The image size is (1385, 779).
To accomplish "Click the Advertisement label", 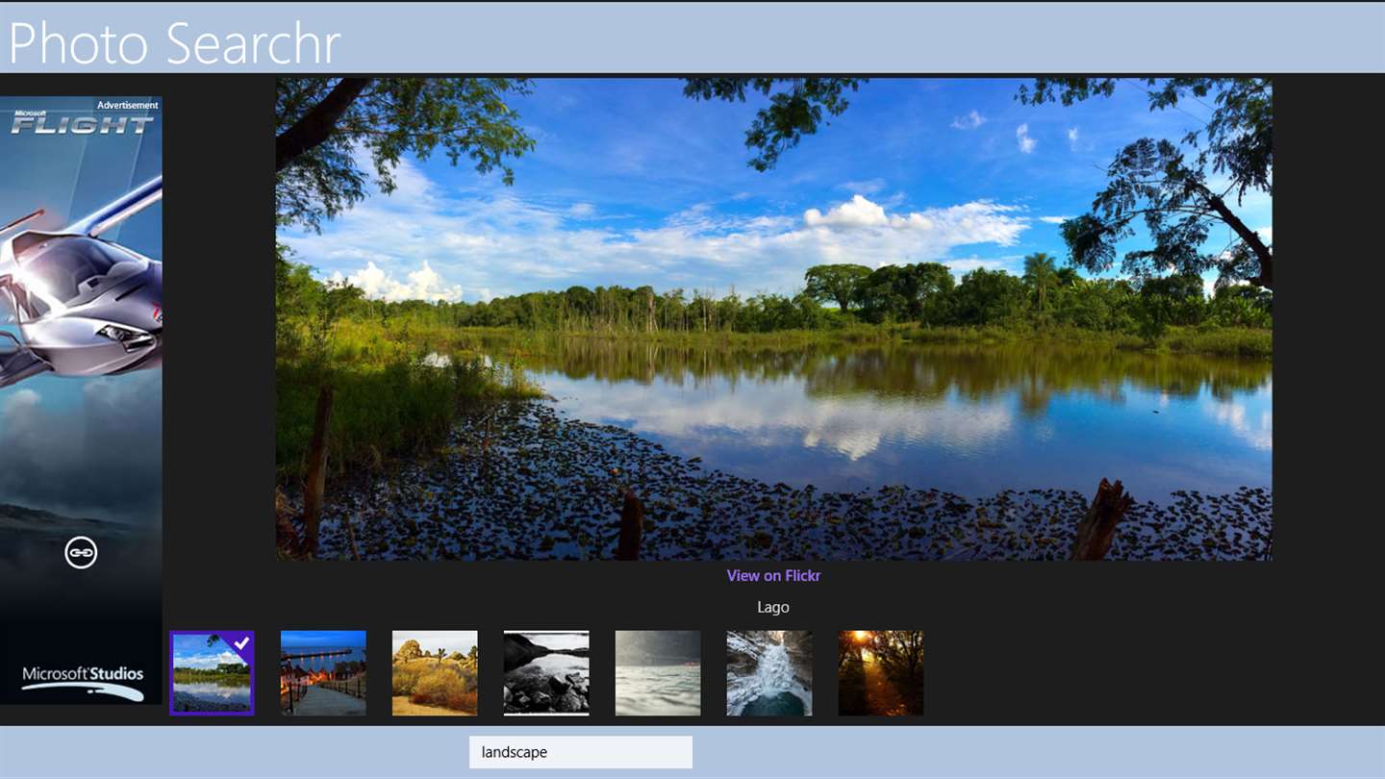I will [128, 105].
